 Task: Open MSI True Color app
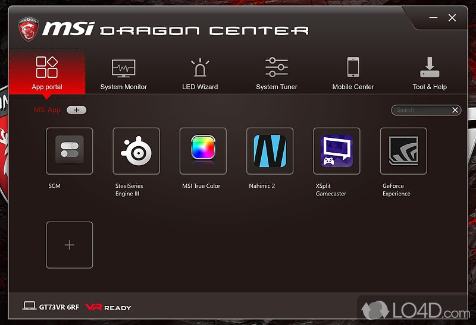[203, 151]
